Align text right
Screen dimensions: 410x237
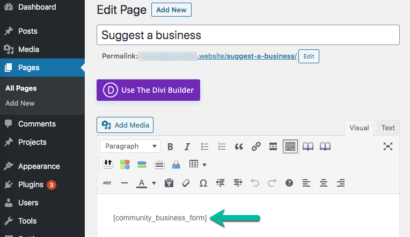pos(340,183)
